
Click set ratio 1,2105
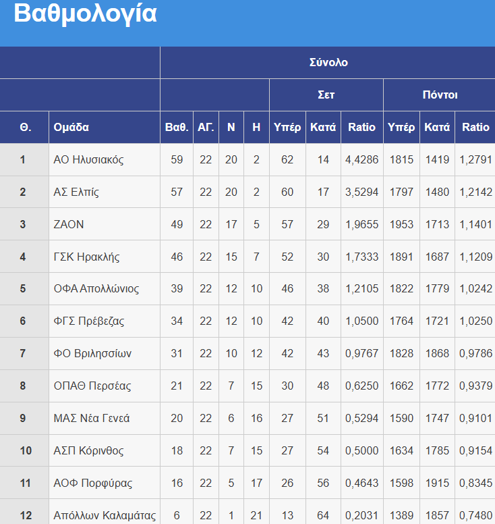(362, 289)
